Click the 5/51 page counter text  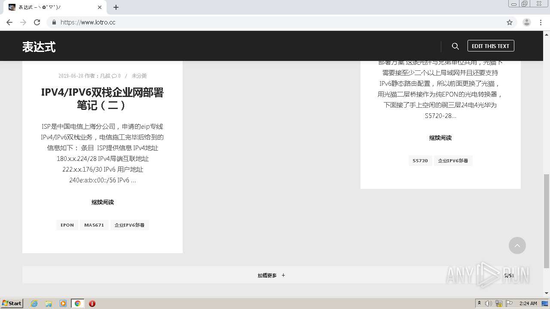click(x=509, y=276)
